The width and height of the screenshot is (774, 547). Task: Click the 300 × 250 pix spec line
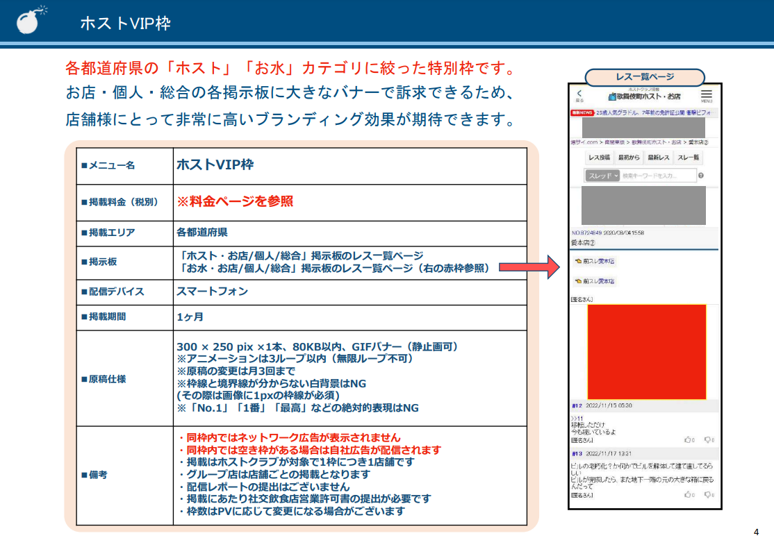click(320, 347)
